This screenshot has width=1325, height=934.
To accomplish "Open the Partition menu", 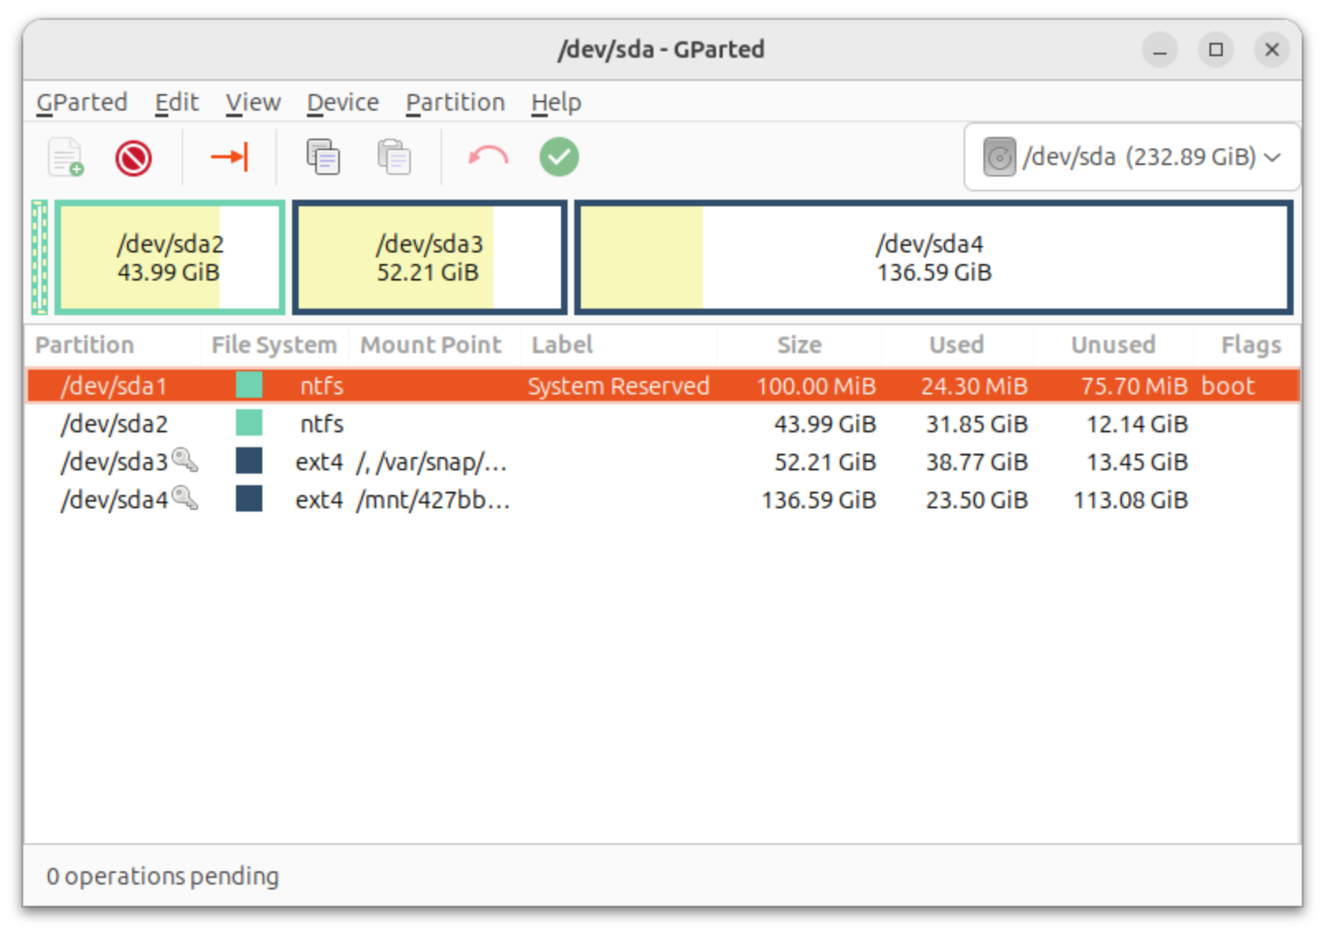I will pos(455,102).
